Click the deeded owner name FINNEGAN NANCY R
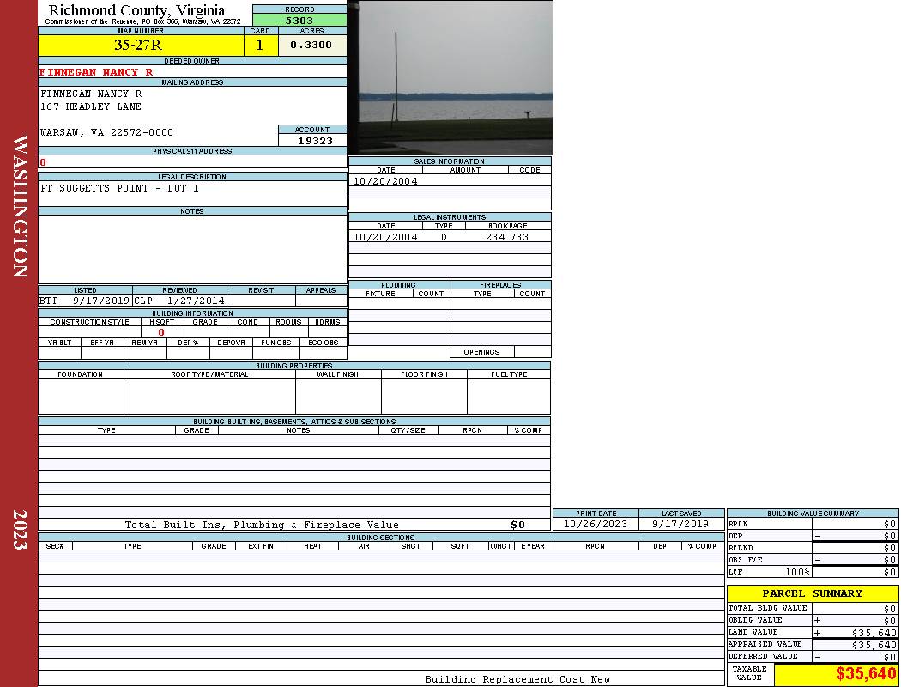This screenshot has width=901, height=687. click(96, 72)
